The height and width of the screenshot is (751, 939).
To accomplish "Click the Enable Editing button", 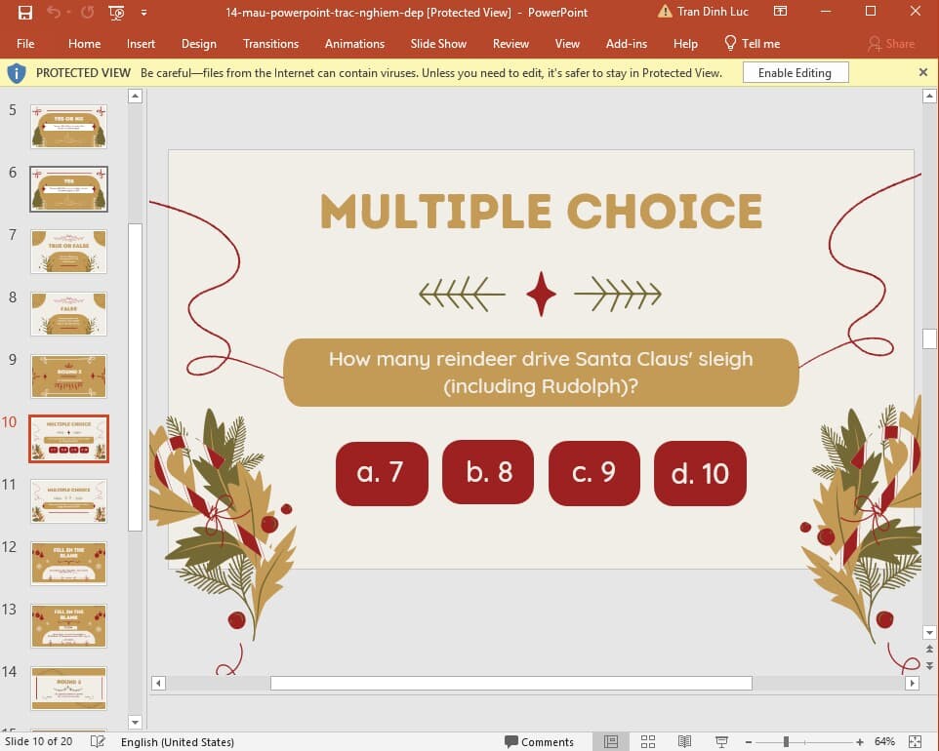I will pos(796,71).
